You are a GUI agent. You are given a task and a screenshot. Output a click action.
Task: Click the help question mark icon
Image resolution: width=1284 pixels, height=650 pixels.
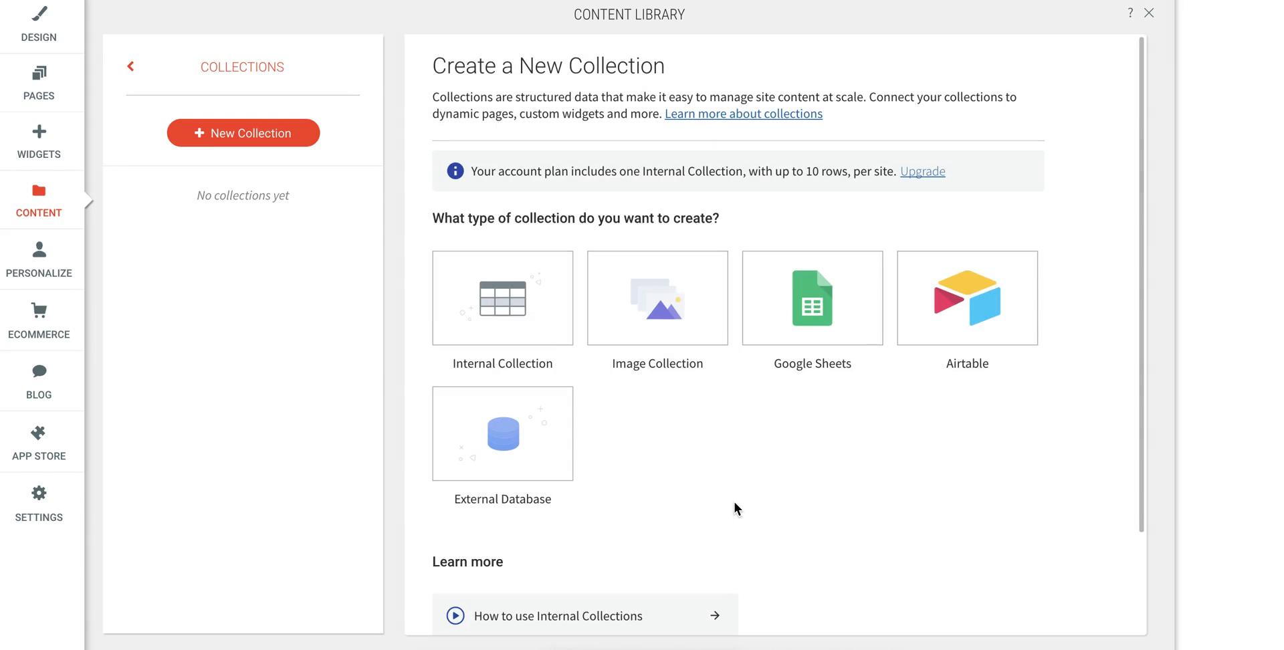(1130, 13)
